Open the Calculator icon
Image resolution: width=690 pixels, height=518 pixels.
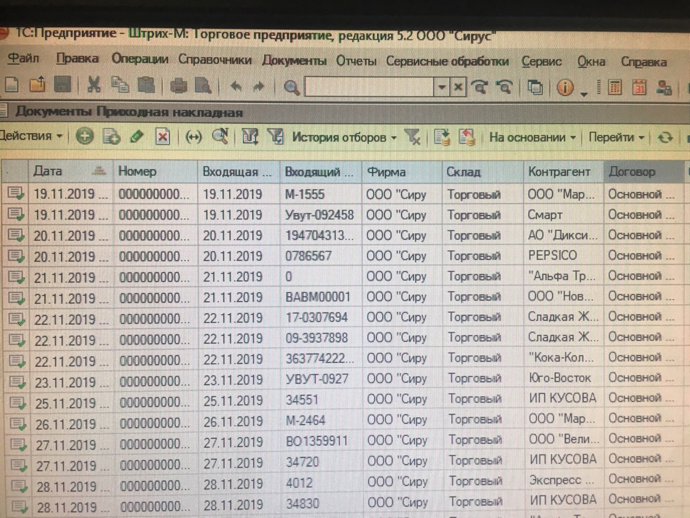(x=614, y=87)
